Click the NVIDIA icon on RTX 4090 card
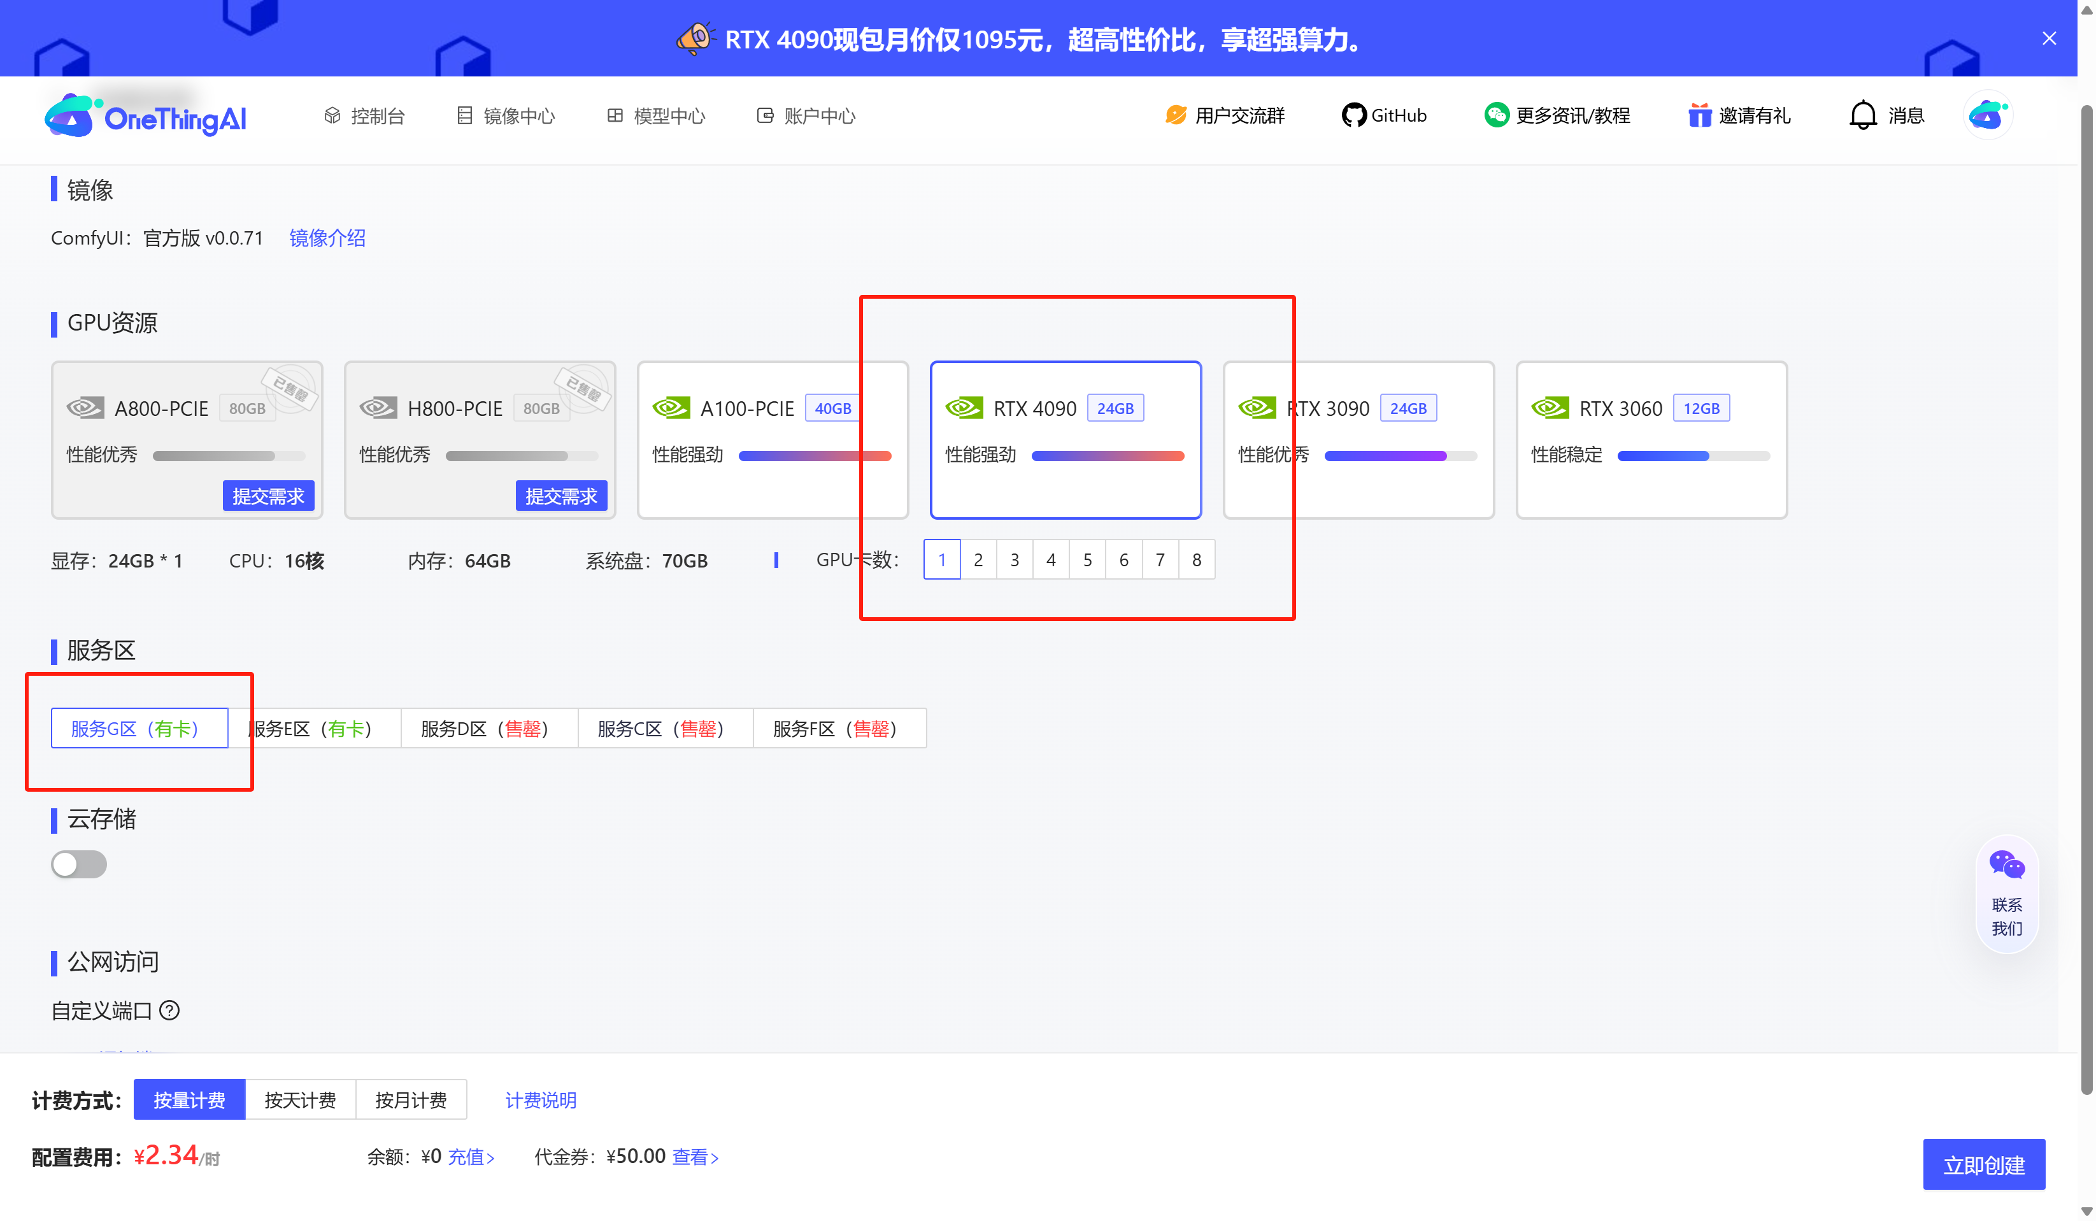 (964, 408)
